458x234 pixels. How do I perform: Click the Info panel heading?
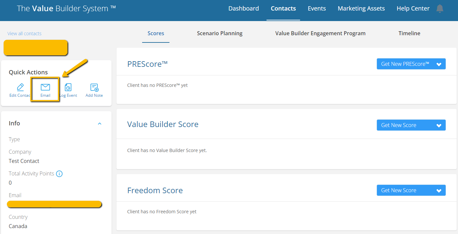[14, 123]
